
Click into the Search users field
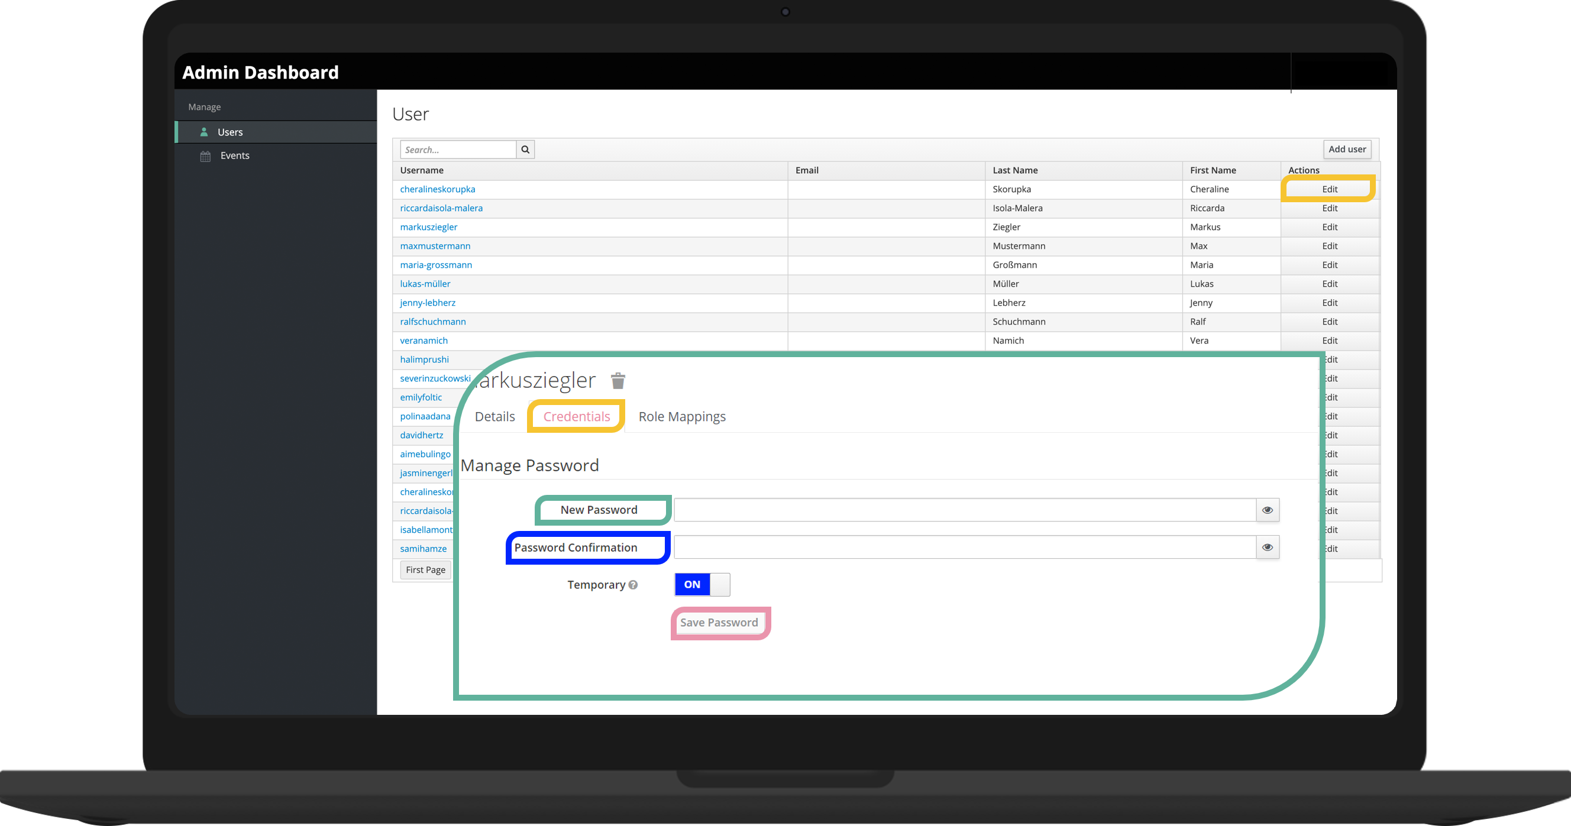pos(458,150)
